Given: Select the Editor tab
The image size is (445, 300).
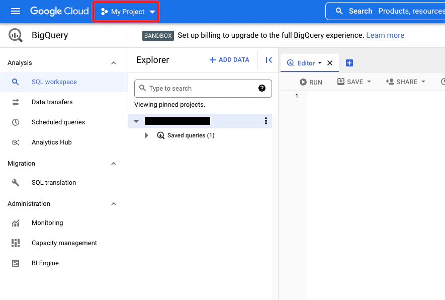Looking at the screenshot, I should 306,63.
